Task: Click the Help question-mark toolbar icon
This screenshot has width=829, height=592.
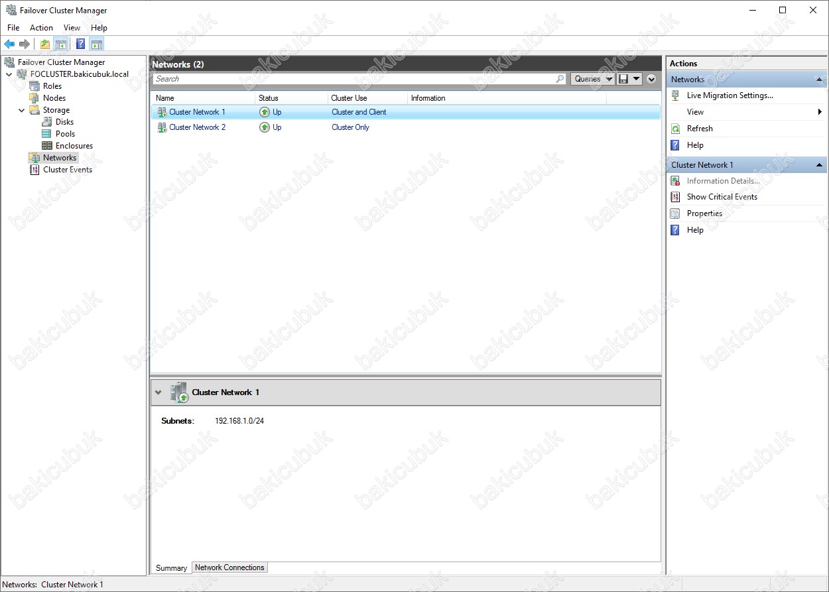Action: 81,44
